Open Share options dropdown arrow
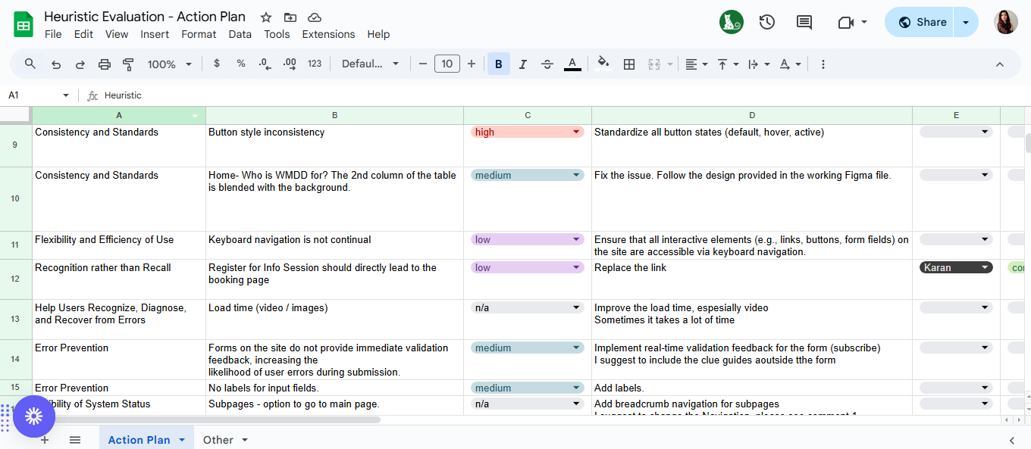Screen dimensions: 1031x449 coord(966,22)
